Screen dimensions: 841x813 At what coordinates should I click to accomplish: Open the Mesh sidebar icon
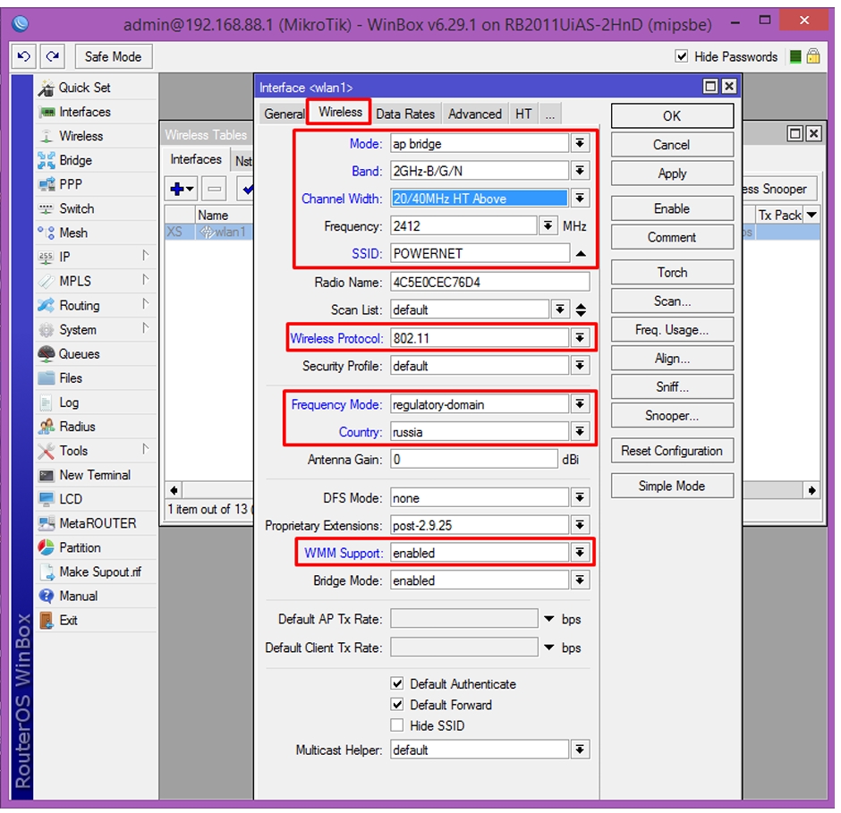pos(47,233)
